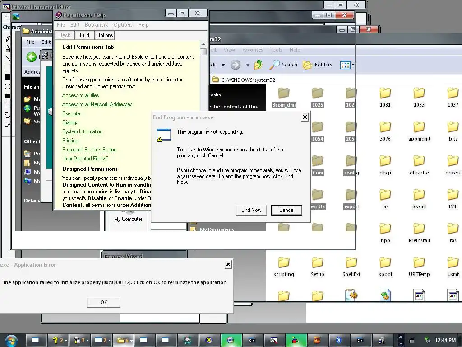The width and height of the screenshot is (462, 347).
Task: Click Cancel in End Program dialog
Action: coord(286,210)
